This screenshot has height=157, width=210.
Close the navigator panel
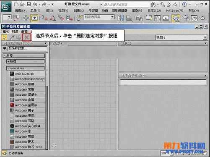205,43
